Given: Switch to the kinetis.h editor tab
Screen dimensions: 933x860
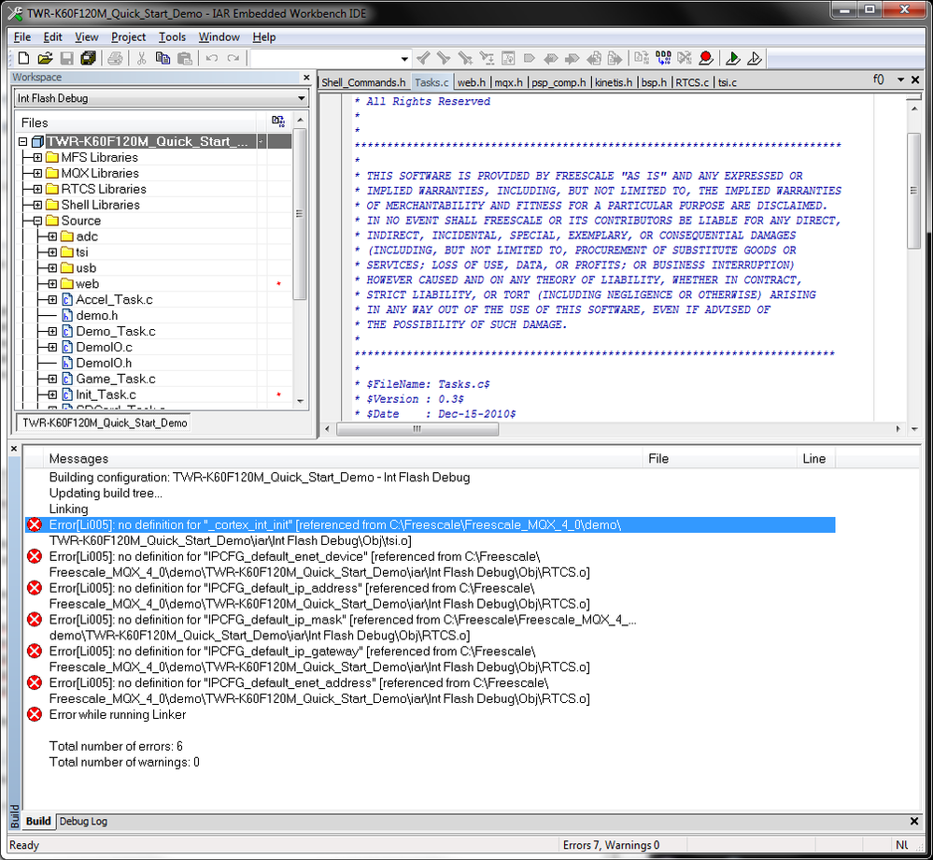Looking at the screenshot, I should (614, 82).
